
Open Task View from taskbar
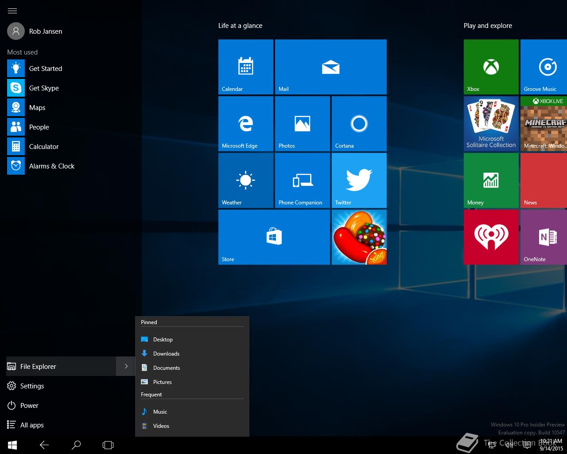[x=108, y=445]
